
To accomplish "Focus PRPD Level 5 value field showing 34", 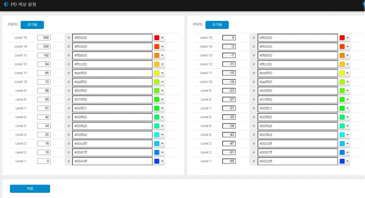I will tap(44, 126).
